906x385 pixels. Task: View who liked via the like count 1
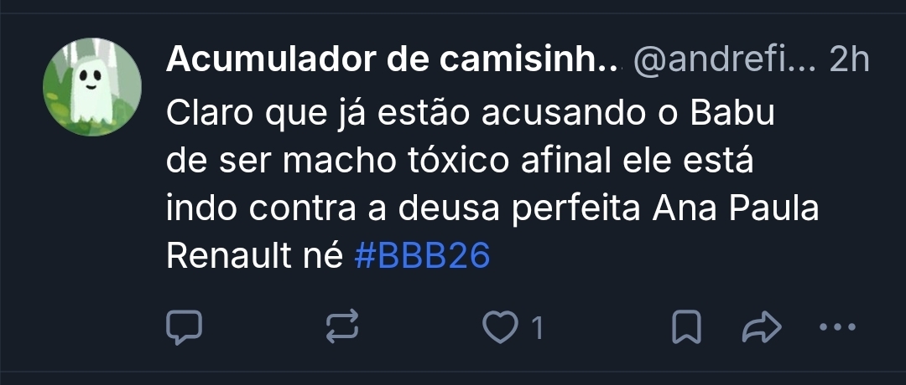[538, 328]
